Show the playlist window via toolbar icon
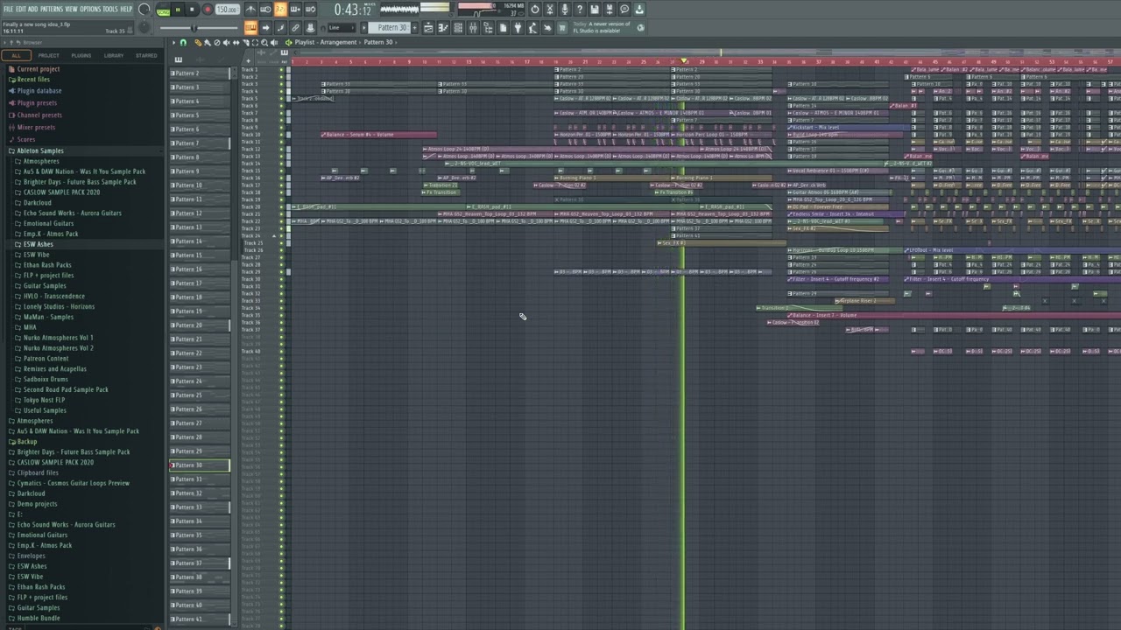 [x=428, y=28]
